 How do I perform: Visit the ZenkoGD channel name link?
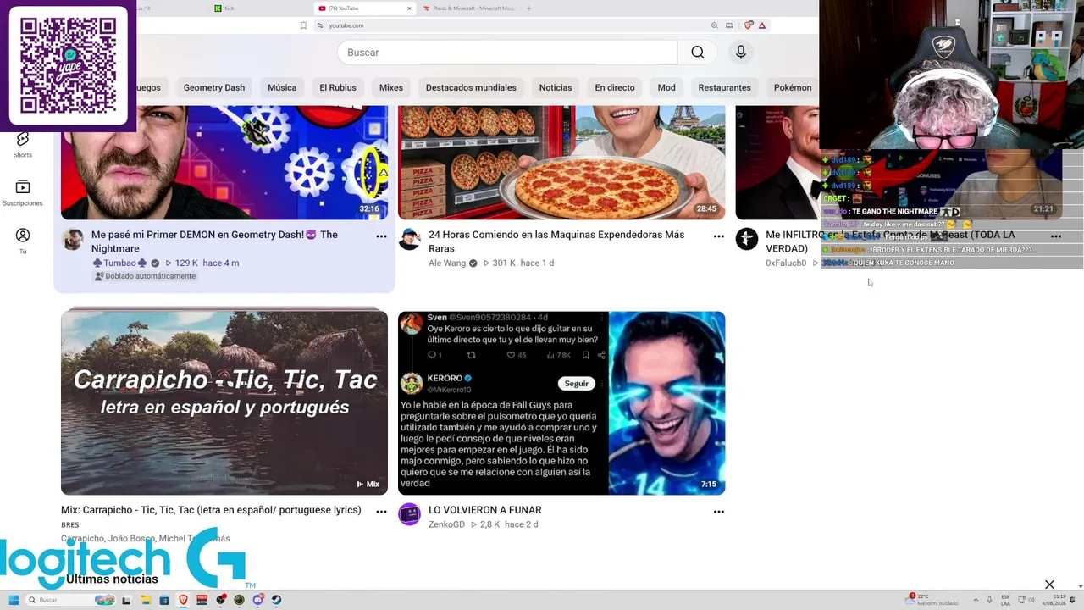[x=446, y=525]
